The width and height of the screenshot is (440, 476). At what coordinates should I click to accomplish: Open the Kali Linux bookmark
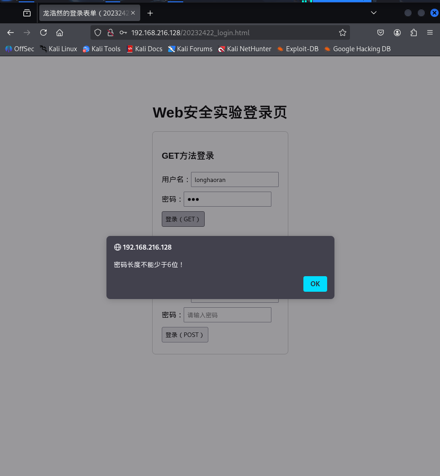tap(58, 49)
